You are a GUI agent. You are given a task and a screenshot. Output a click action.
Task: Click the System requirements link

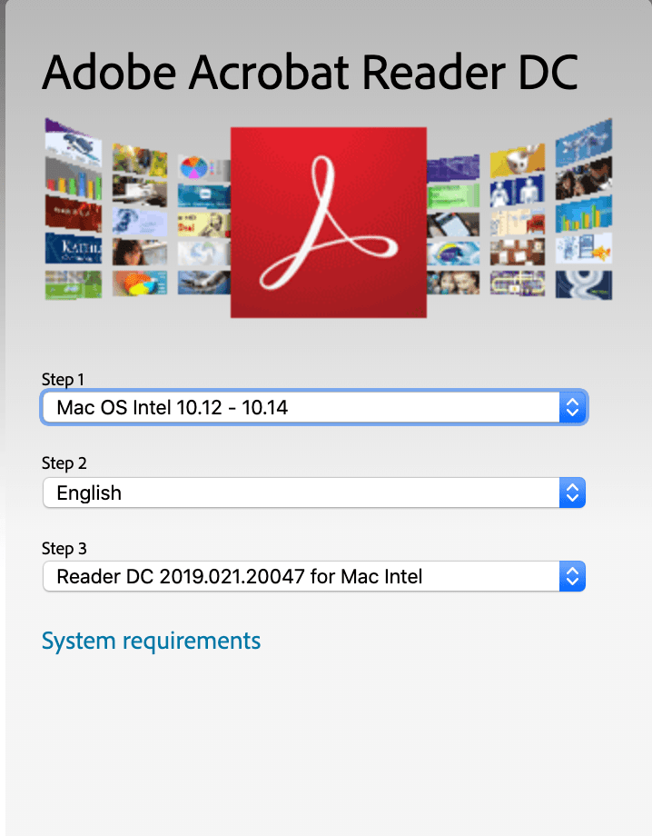pyautogui.click(x=152, y=642)
